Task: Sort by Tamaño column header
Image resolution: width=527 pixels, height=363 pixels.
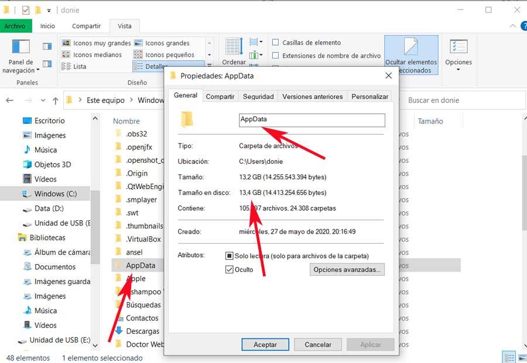Action: [x=430, y=121]
